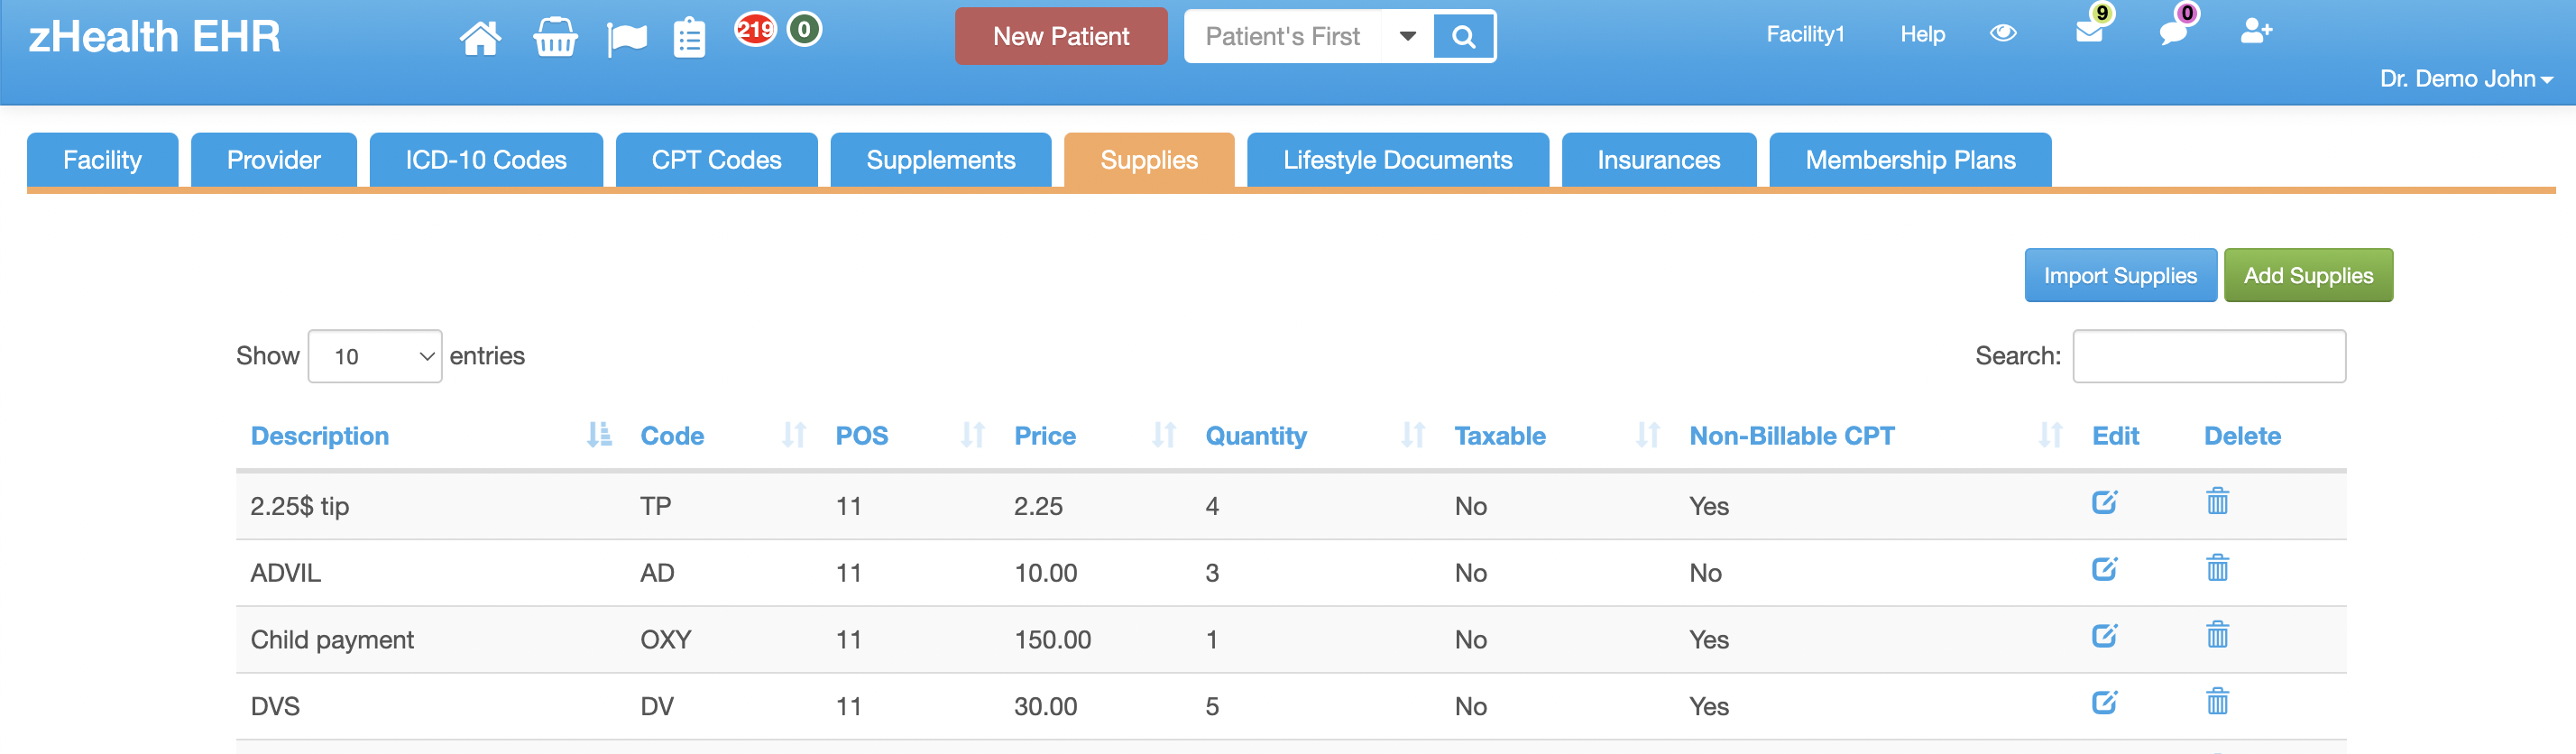The width and height of the screenshot is (2576, 754).
Task: Switch to the Insurances tab
Action: point(1659,160)
